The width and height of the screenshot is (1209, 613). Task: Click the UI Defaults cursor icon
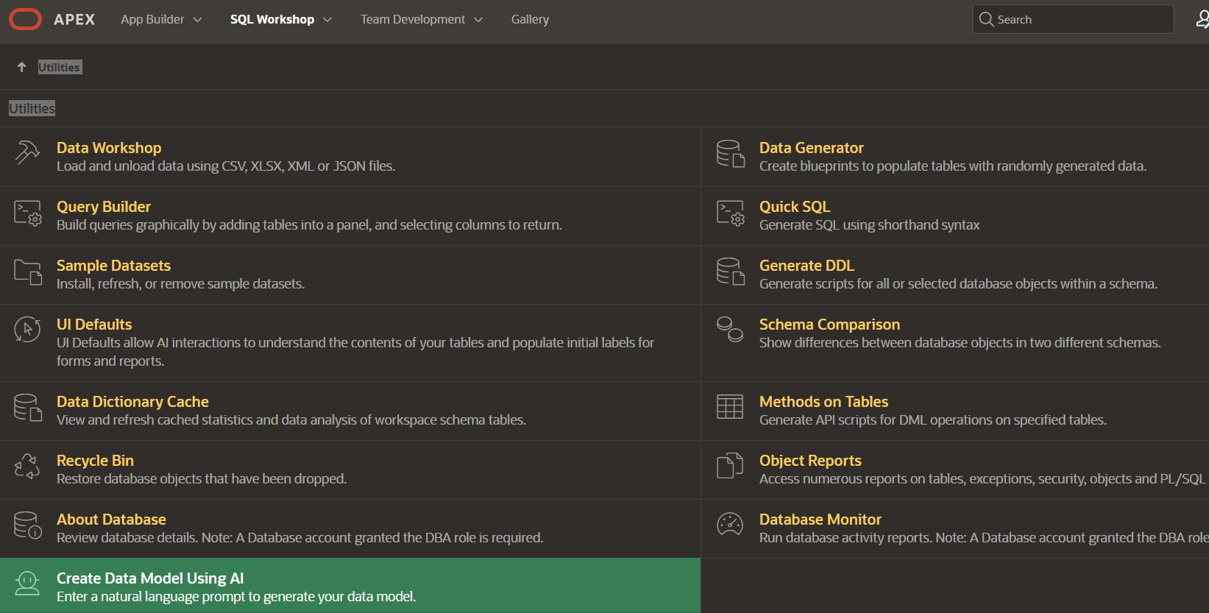pos(27,329)
